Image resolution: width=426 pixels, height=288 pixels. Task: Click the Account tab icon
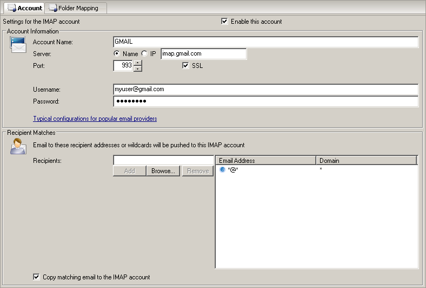tap(11, 8)
